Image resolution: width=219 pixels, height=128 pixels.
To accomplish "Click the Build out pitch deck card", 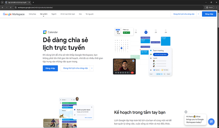I will [83, 112].
